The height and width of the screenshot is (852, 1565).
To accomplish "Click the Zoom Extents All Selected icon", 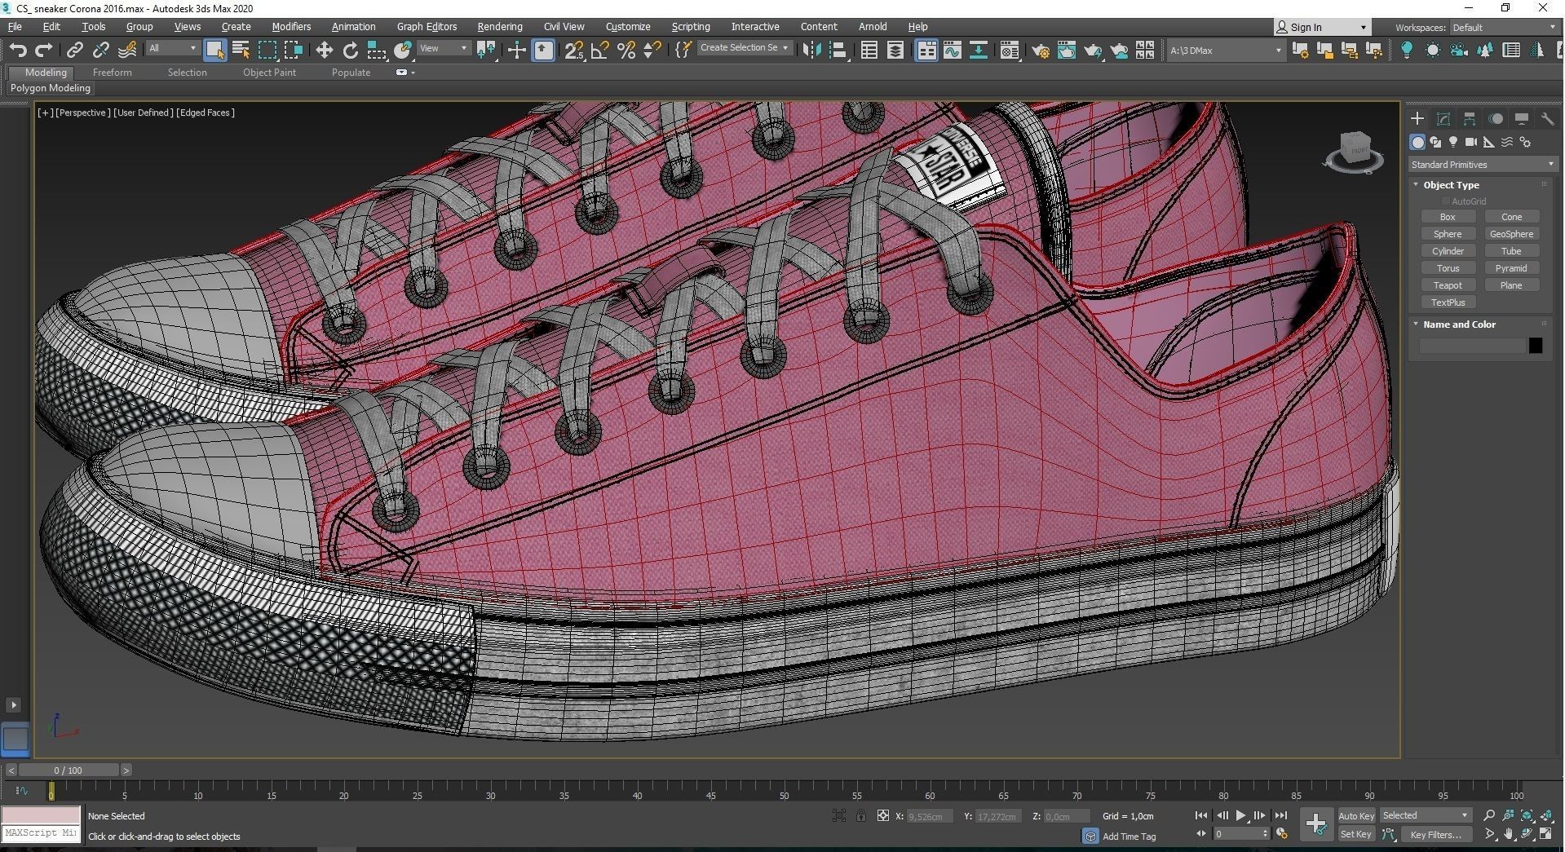I will pos(1546,815).
